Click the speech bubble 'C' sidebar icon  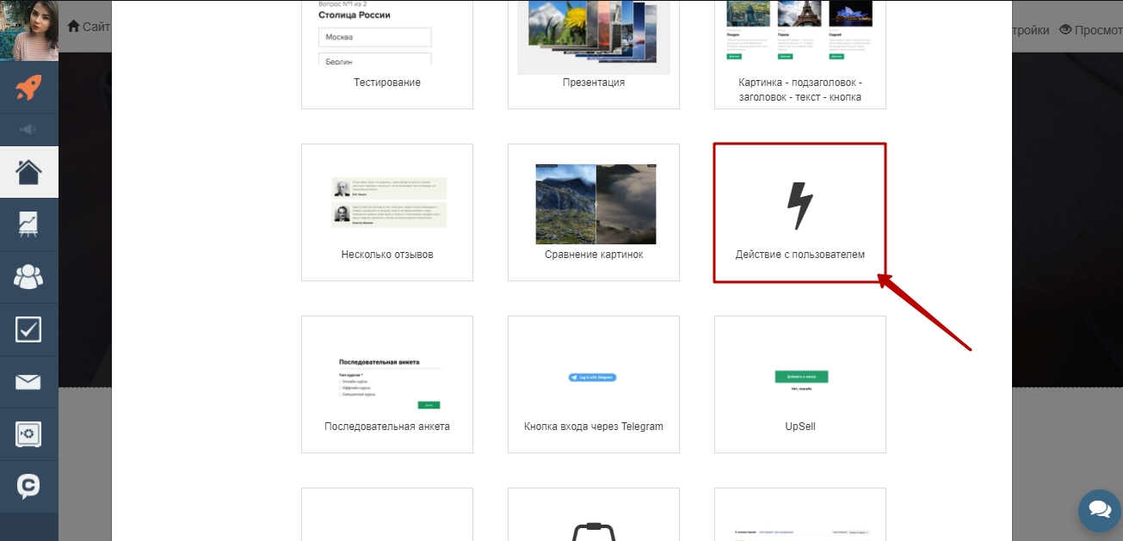(x=28, y=487)
